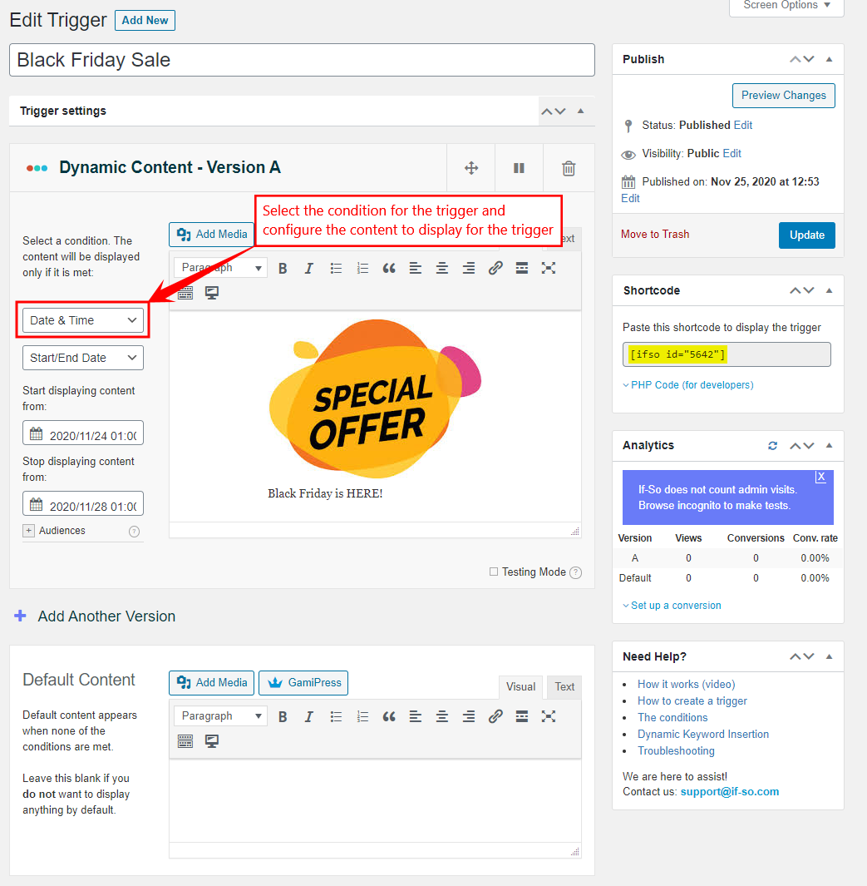Open the Start/End Date dropdown
This screenshot has height=886, width=867.
(83, 358)
